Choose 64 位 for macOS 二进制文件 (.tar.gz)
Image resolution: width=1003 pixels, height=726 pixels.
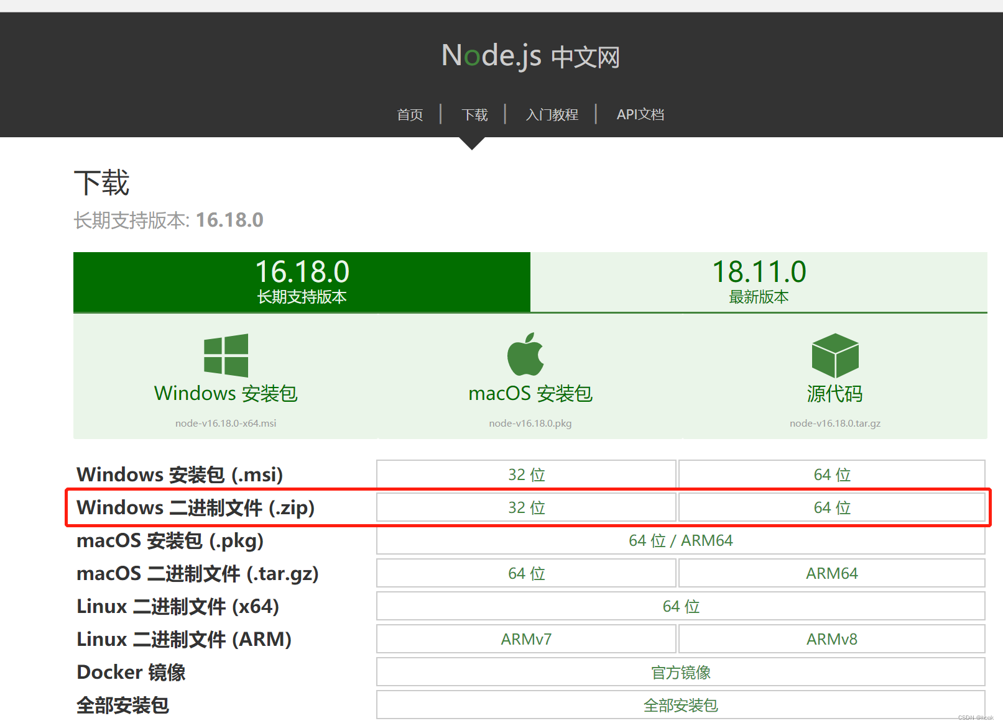pyautogui.click(x=526, y=573)
